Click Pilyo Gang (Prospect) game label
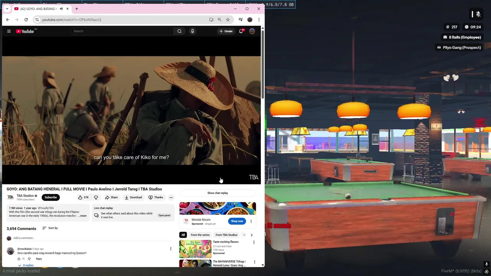Screen dimensions: 491x276 tap(459, 48)
